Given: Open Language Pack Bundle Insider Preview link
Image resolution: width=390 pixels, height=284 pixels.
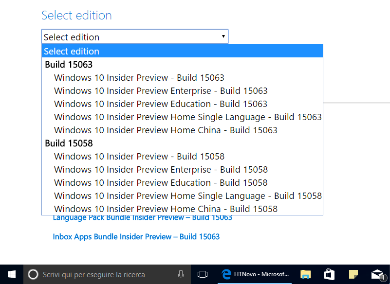Looking at the screenshot, I should point(143,218).
